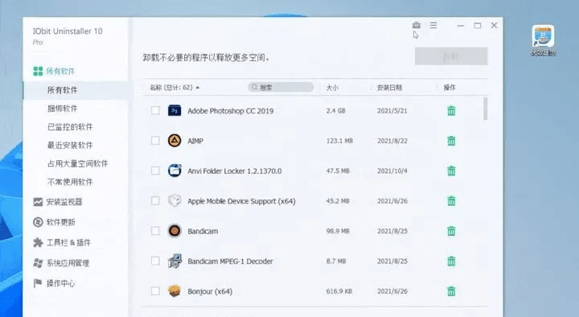Screen dimensions: 579x317
Task: Check the AIMP checkbox
Action: [x=155, y=141]
